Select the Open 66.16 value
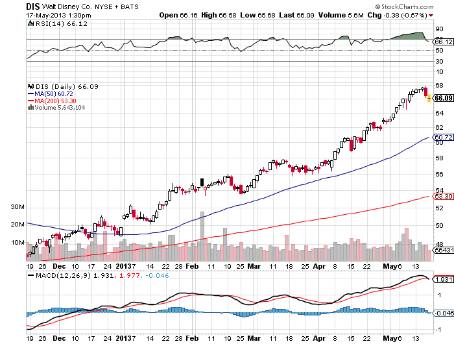 [x=178, y=15]
